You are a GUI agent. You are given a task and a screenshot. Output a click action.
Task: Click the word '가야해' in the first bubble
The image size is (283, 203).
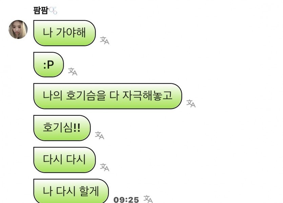click(71, 32)
